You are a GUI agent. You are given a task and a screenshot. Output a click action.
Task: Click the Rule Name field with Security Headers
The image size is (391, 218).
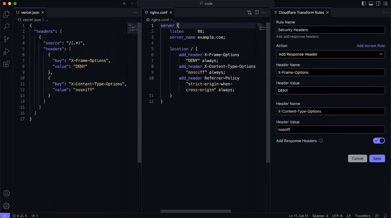pyautogui.click(x=330, y=30)
